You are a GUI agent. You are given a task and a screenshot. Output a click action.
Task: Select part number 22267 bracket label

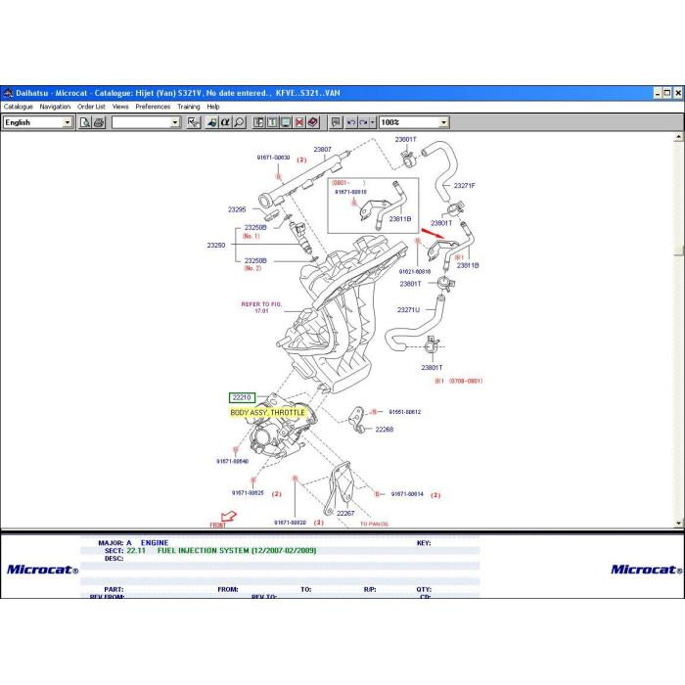tap(345, 514)
